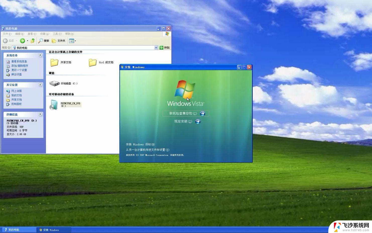Image resolution: width=372 pixels, height=233 pixels.
Task: Open the 收藏 menu
Action: pyautogui.click(x=44, y=34)
